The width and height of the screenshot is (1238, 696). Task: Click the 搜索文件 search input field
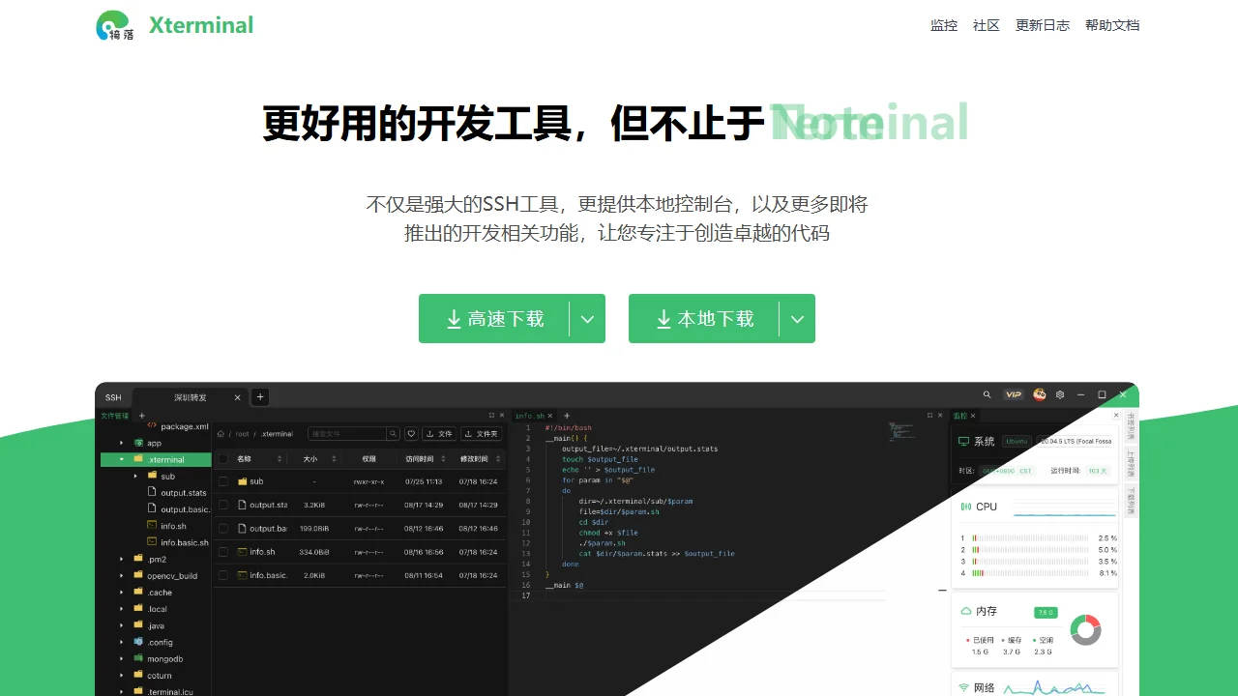pyautogui.click(x=348, y=434)
